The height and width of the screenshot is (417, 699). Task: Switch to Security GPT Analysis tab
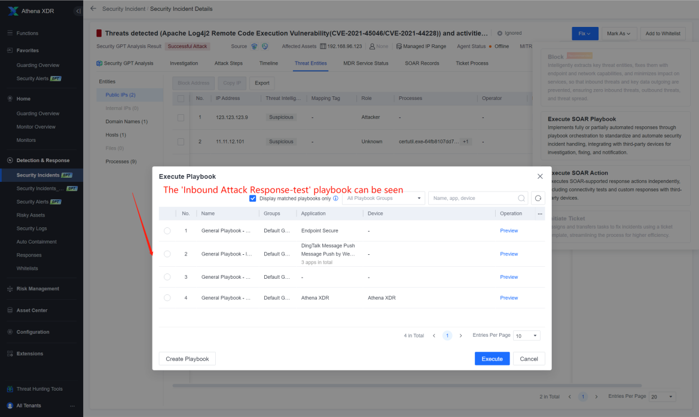click(x=125, y=63)
